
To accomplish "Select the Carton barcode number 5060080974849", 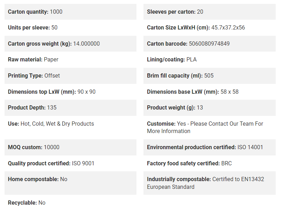I will (209, 44).
